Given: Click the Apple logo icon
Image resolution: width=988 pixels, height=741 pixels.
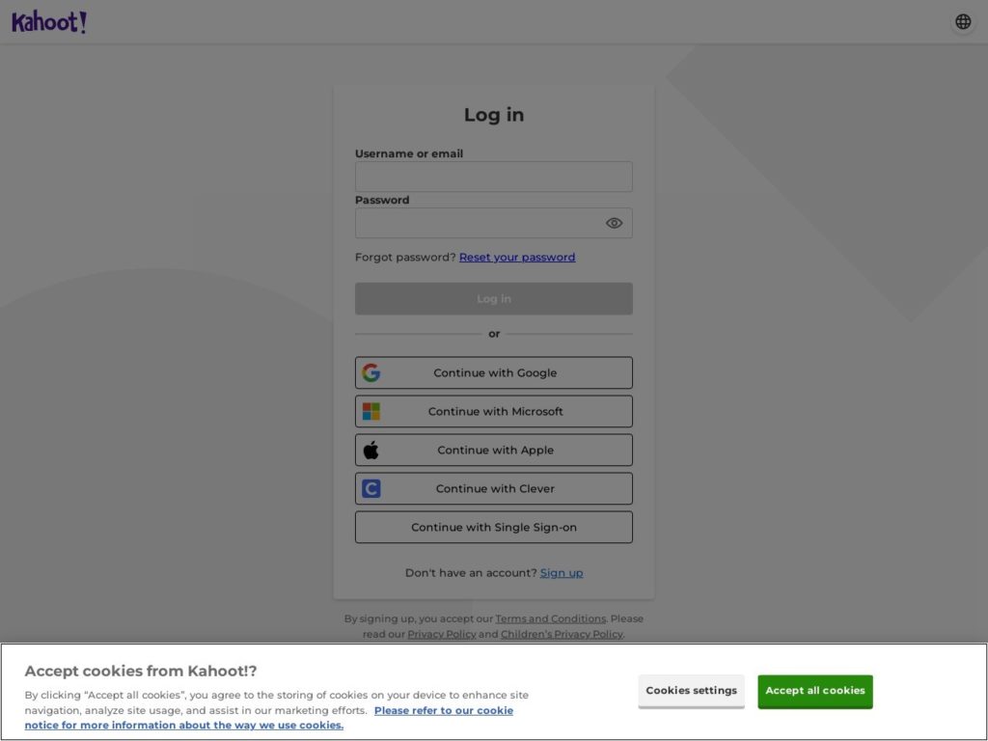Looking at the screenshot, I should pos(371,450).
